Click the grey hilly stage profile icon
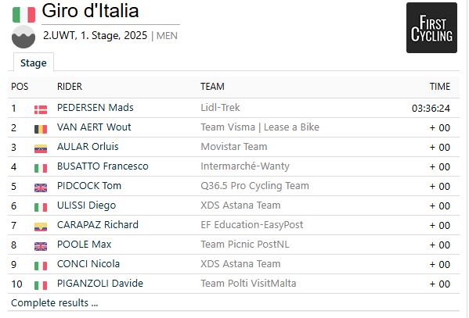Viewport: 469px width, 318px height. pos(23,37)
